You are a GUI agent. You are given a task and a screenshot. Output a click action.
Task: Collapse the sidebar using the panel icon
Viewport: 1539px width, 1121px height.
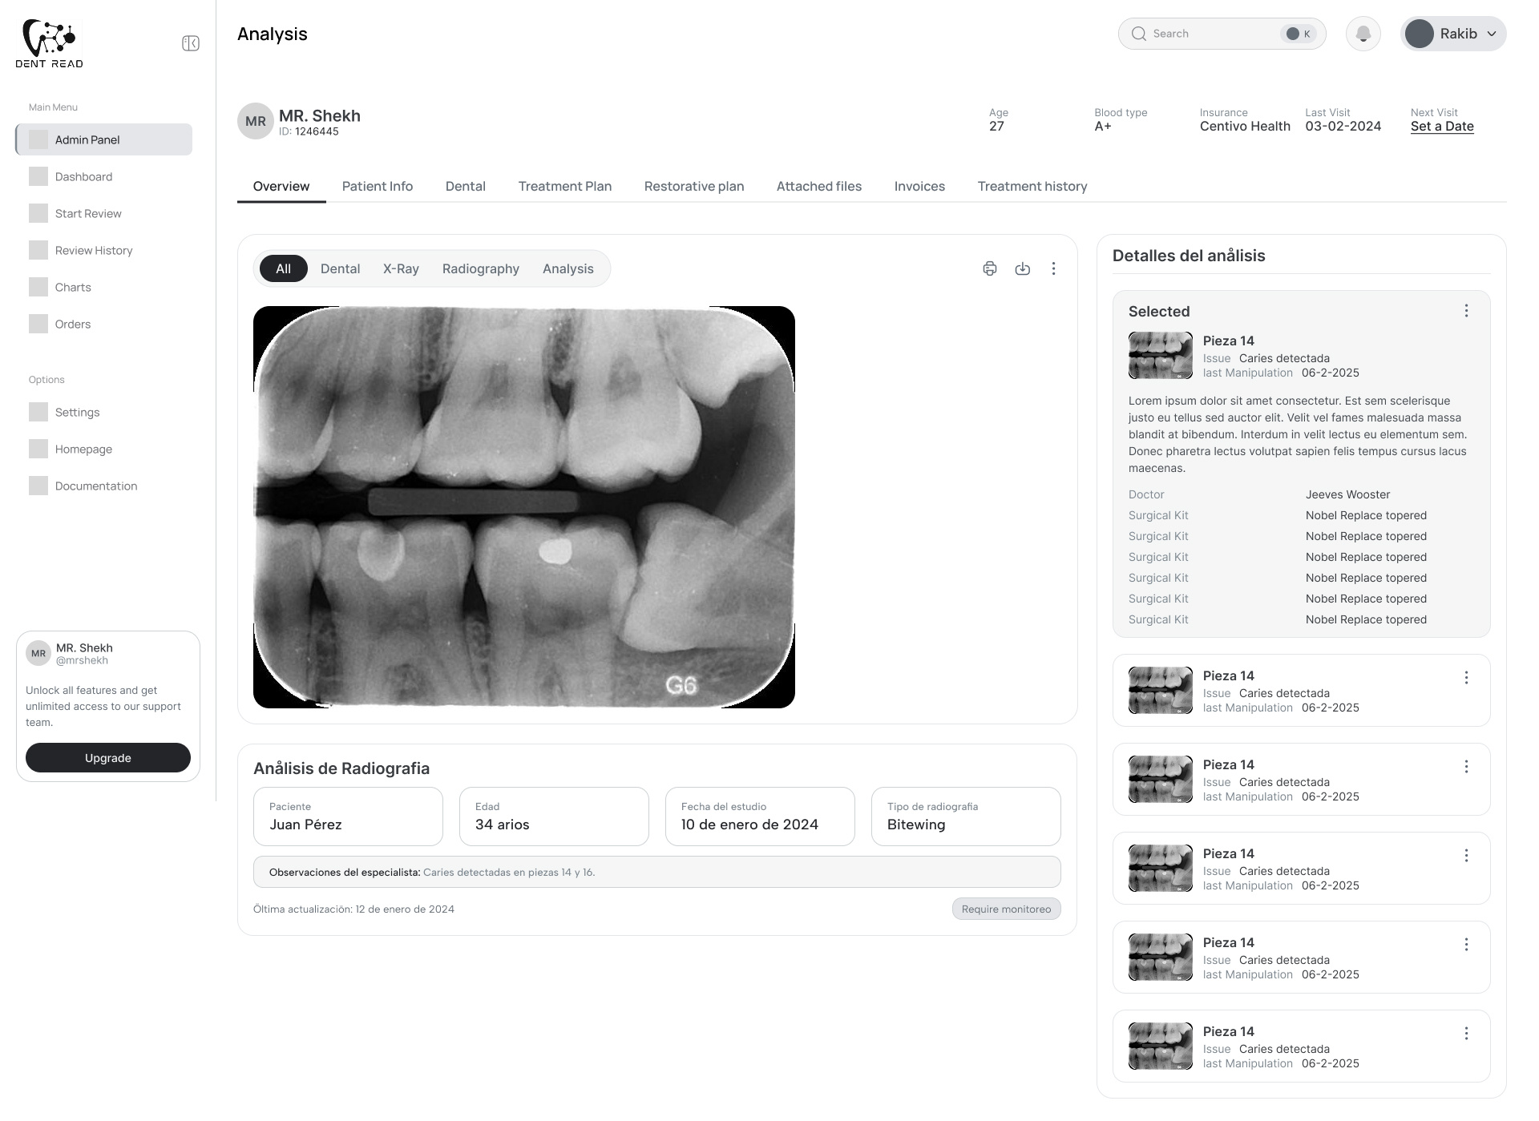click(191, 42)
